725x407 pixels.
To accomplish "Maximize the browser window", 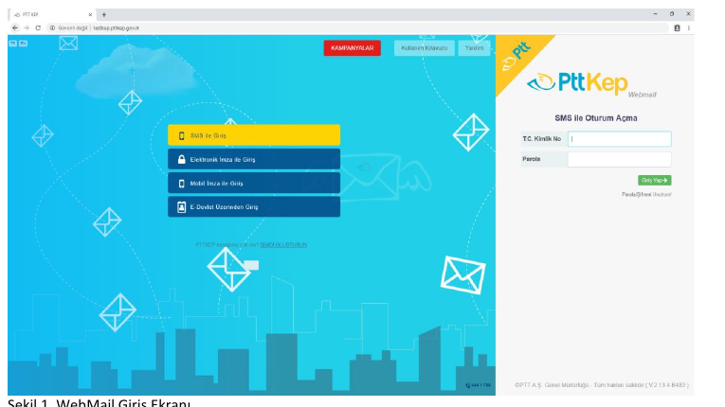I will click(672, 14).
